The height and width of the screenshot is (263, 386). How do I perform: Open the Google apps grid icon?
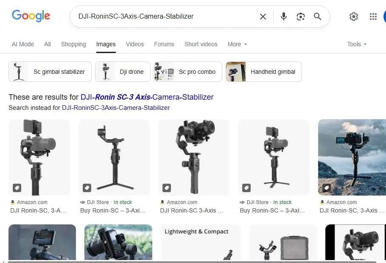tap(373, 17)
